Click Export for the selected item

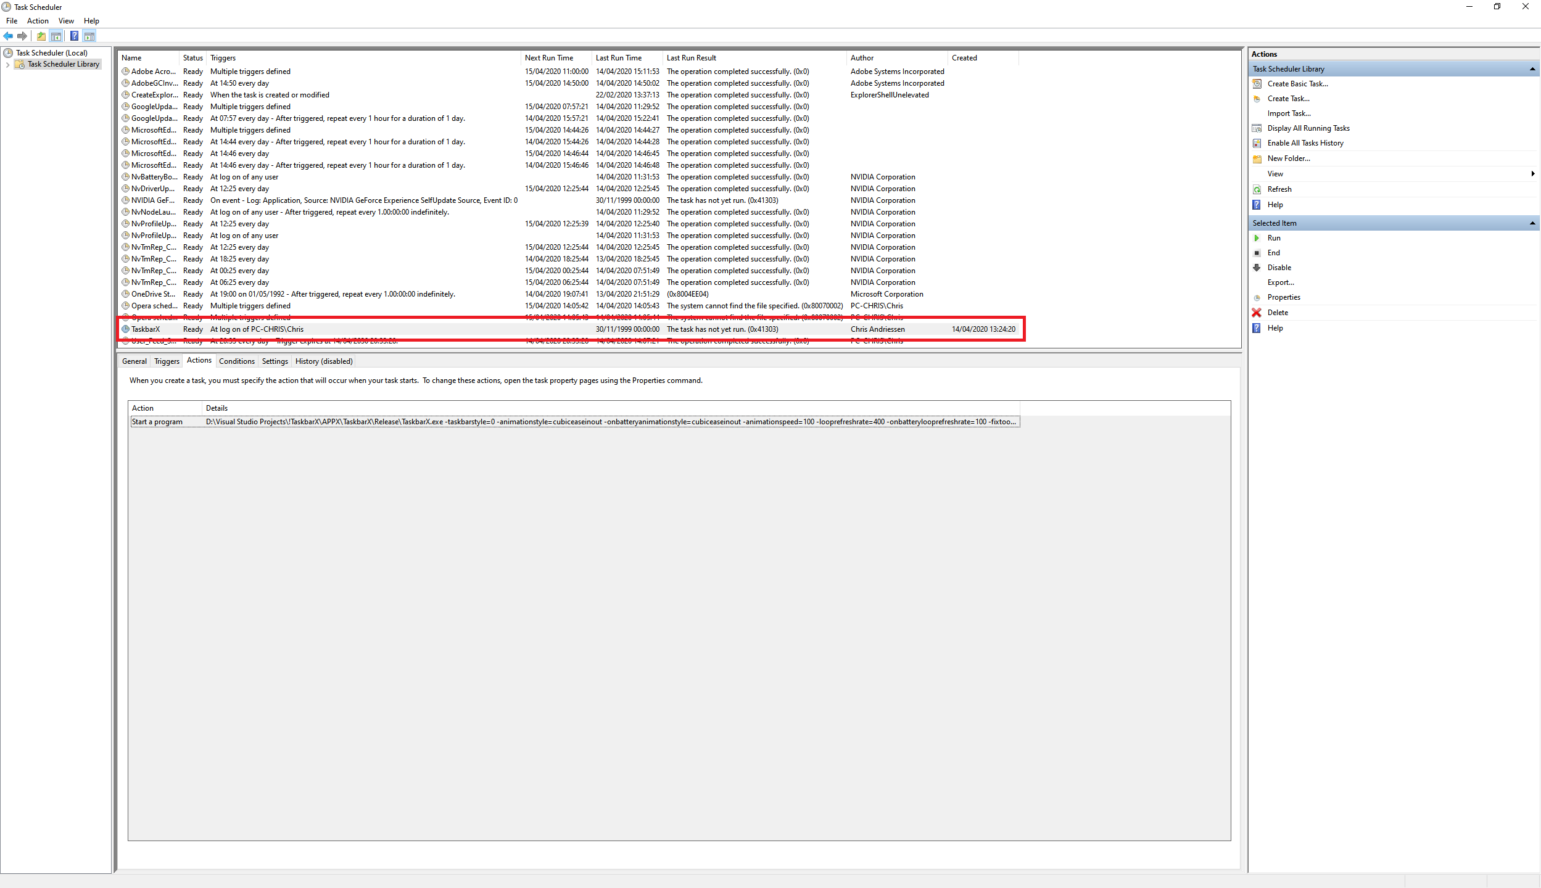1281,282
